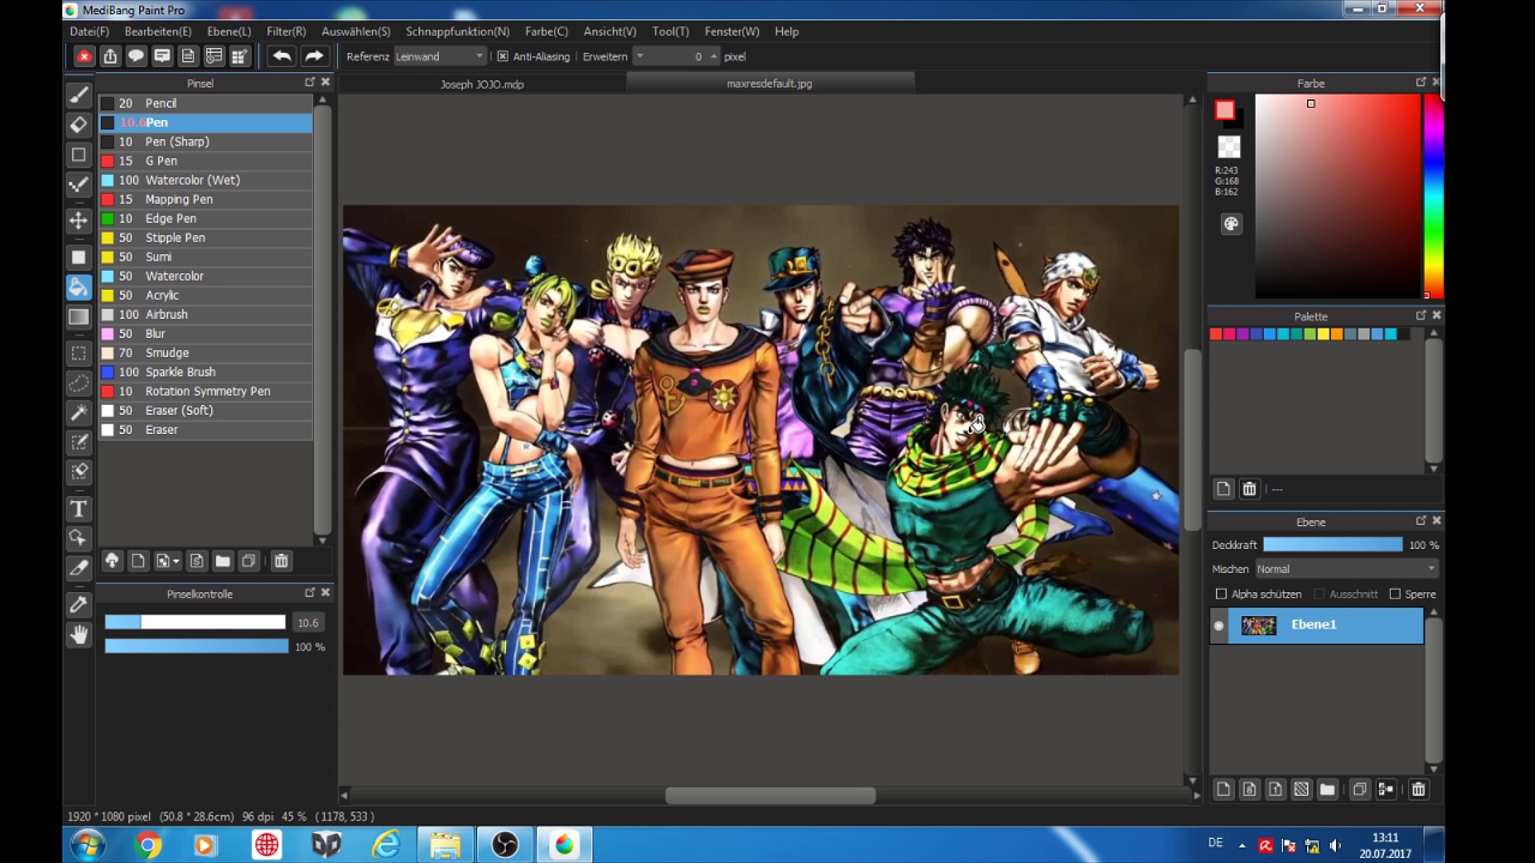Screen dimensions: 1535x863
Task: Select the Bucket fill tool
Action: coord(78,287)
